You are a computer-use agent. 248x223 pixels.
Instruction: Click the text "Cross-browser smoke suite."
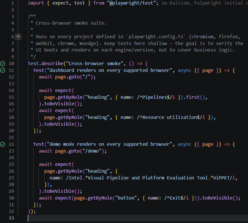pos(71,23)
